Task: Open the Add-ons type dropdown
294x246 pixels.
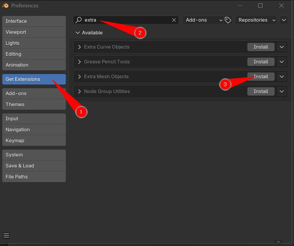Action: click(204, 20)
